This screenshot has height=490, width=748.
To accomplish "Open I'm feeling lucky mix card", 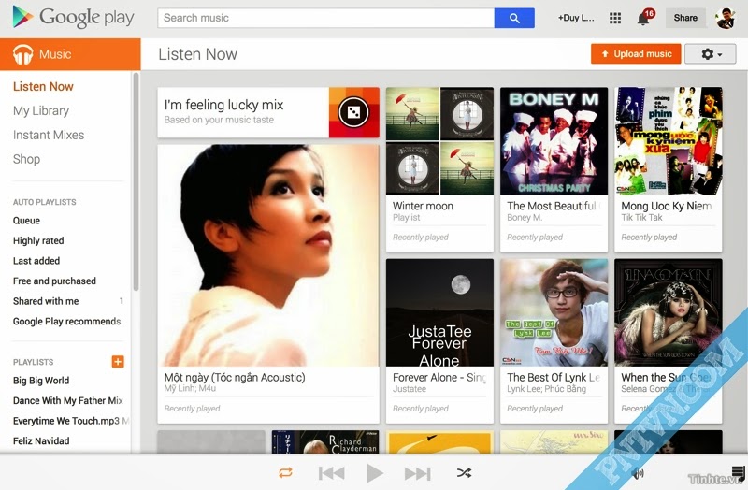I will [268, 112].
